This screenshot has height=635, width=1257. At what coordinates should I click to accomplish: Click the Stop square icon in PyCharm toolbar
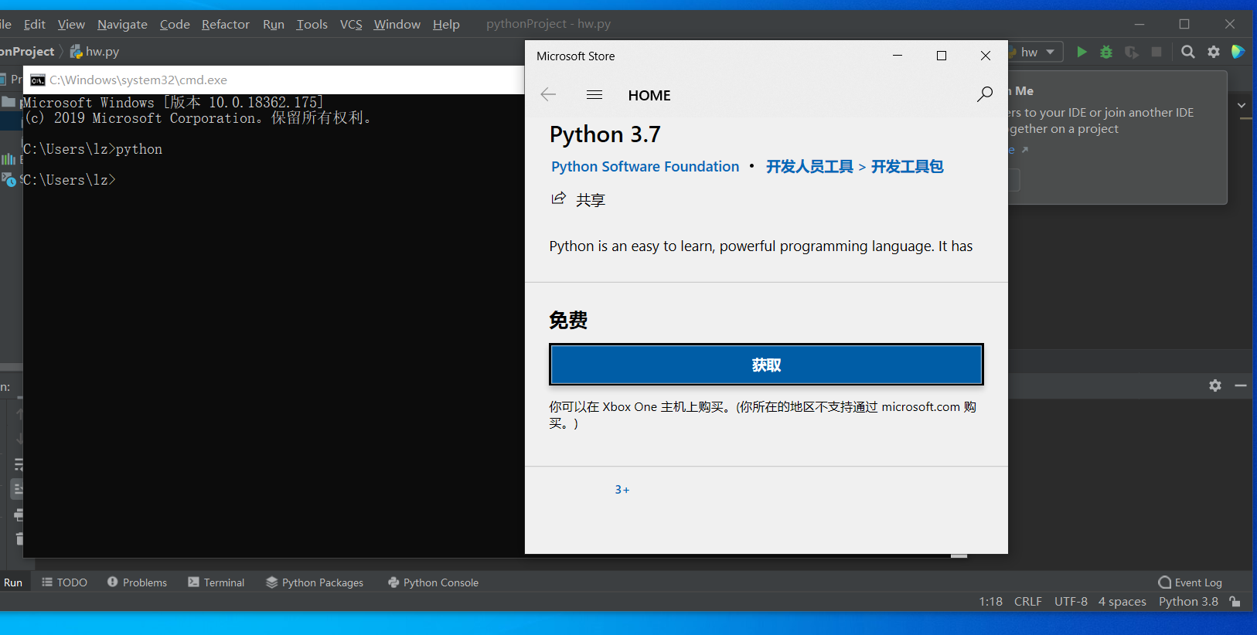click(x=1157, y=52)
